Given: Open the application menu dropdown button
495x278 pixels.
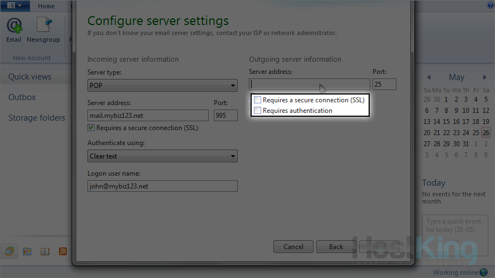Looking at the screenshot, I should point(15,6).
